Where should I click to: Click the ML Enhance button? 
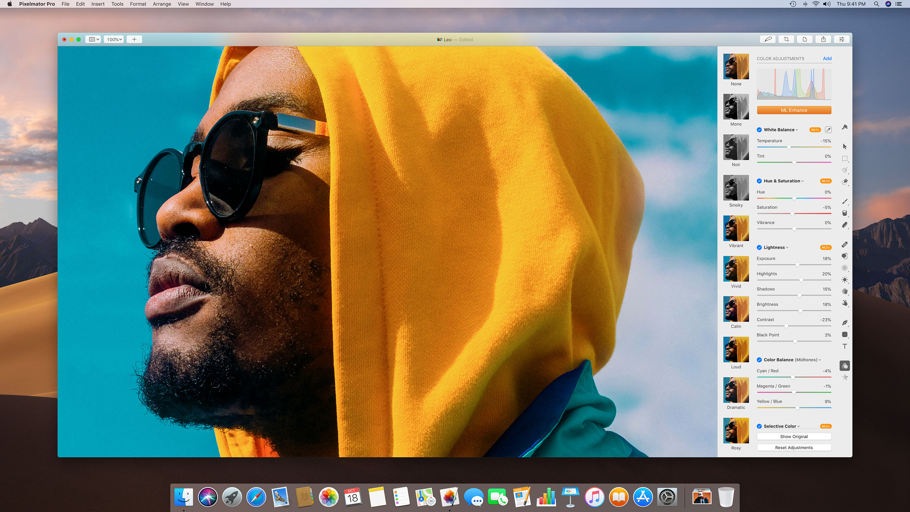pyautogui.click(x=794, y=110)
